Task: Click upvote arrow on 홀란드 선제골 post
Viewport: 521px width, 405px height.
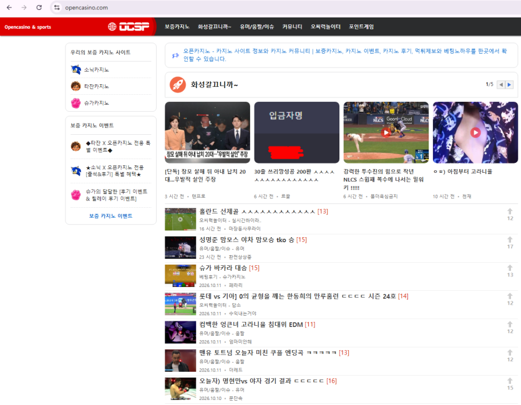Action: click(x=510, y=212)
